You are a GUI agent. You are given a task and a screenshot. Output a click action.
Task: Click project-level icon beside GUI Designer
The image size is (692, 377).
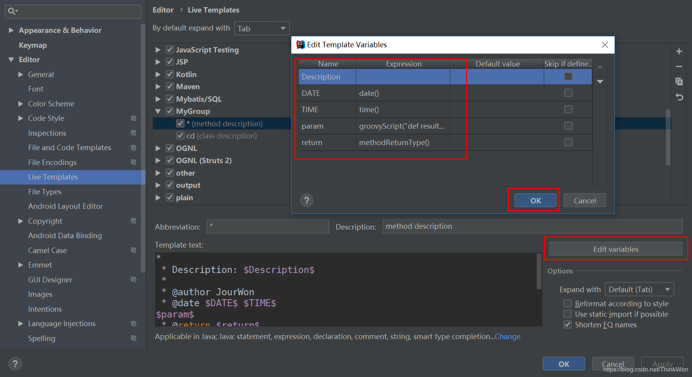click(133, 279)
